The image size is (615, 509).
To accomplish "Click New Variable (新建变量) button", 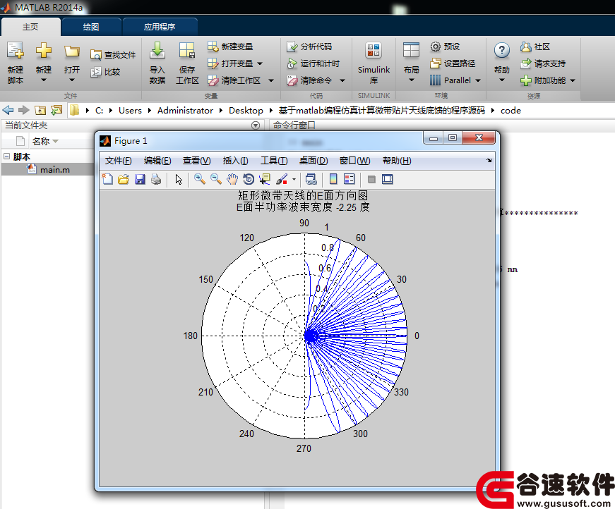I will tap(230, 47).
